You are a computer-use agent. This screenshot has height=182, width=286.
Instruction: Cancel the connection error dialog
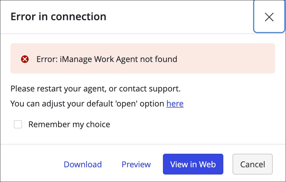coord(252,164)
